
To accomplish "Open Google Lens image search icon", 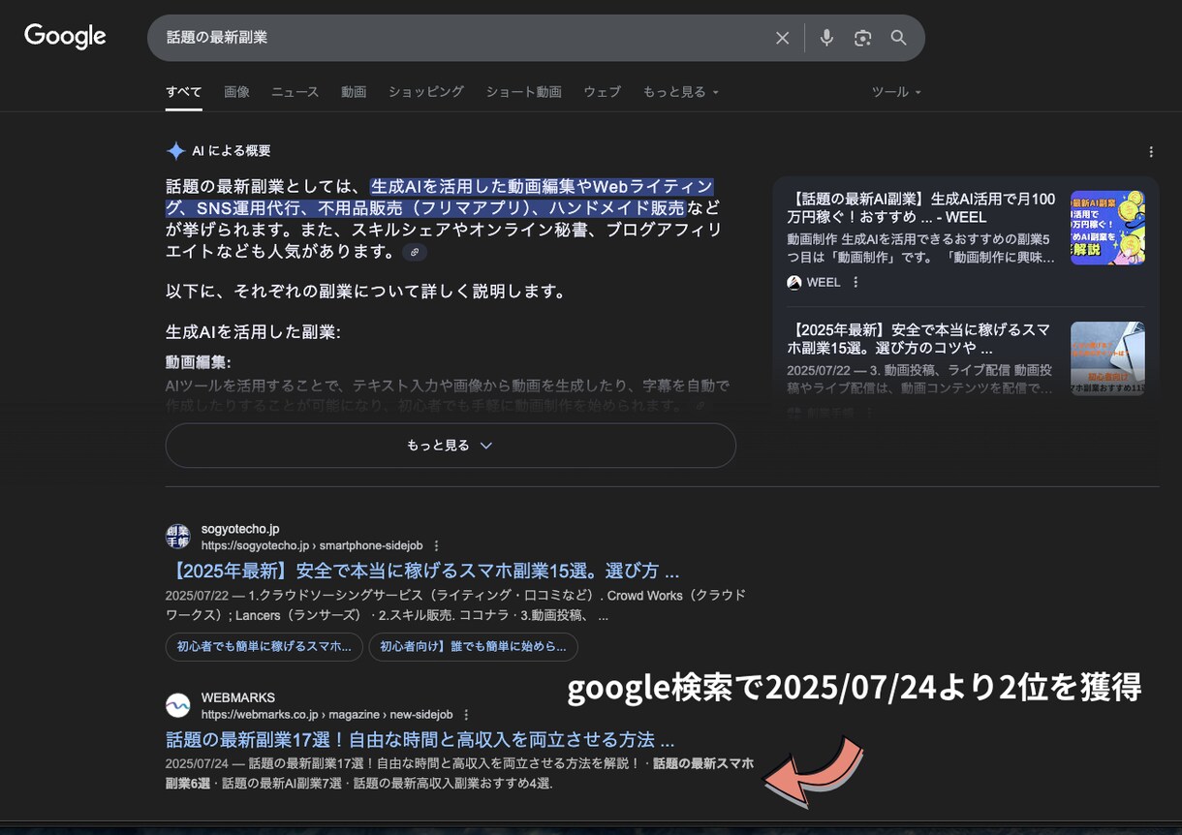I will tap(862, 38).
